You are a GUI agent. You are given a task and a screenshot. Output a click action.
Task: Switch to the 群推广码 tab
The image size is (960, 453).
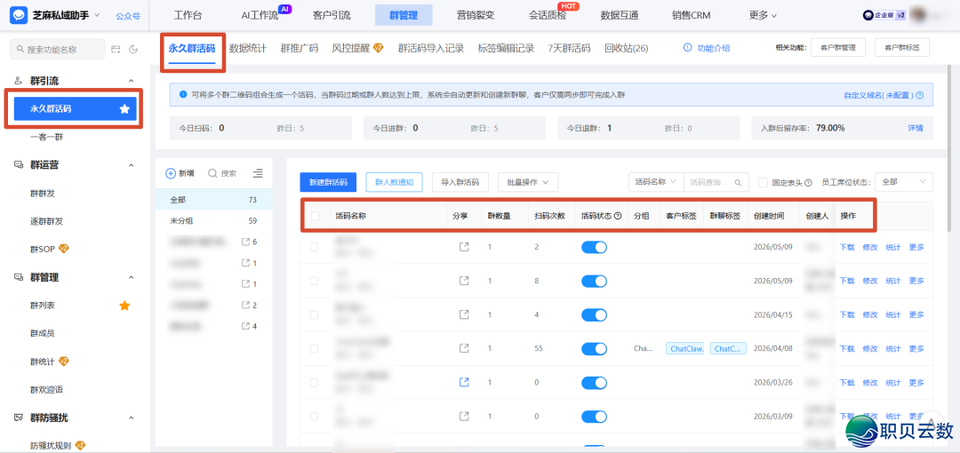(x=300, y=48)
